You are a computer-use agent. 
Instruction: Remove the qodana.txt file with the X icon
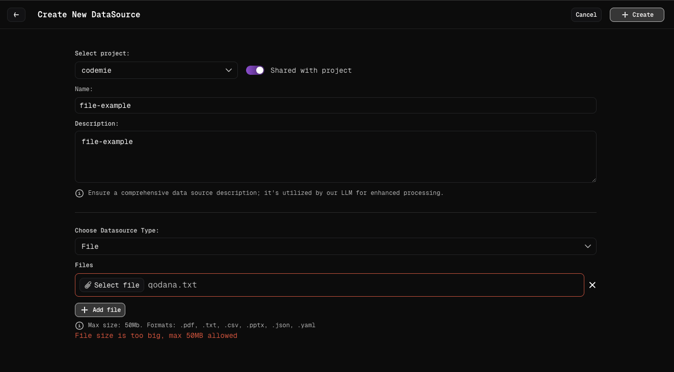pyautogui.click(x=592, y=285)
